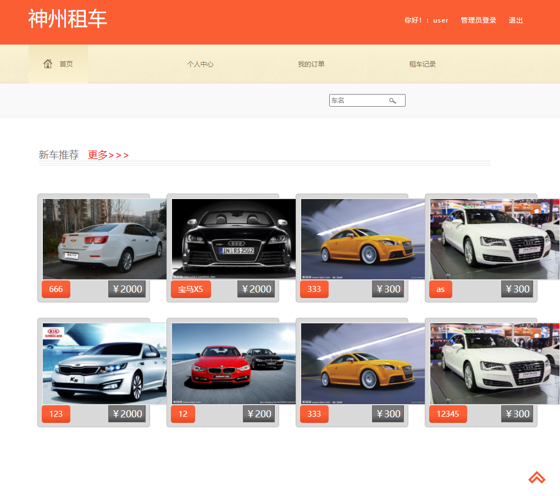Click the home icon beside 首页
This screenshot has height=496, width=560.
pyautogui.click(x=48, y=63)
